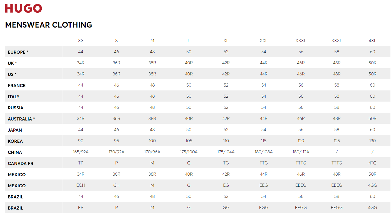Viewport: 391px width, 214px height.
Task: Select the XXL column header
Action: point(264,41)
